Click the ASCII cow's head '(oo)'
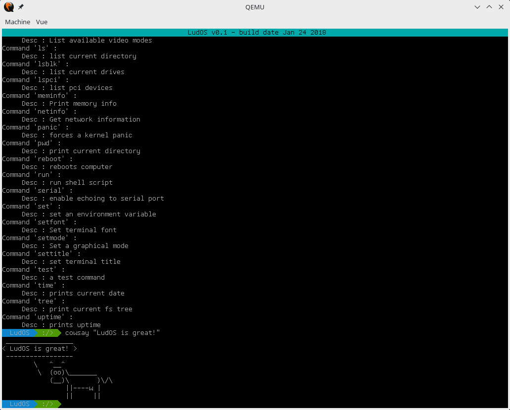510x410 pixels. pyautogui.click(x=57, y=372)
